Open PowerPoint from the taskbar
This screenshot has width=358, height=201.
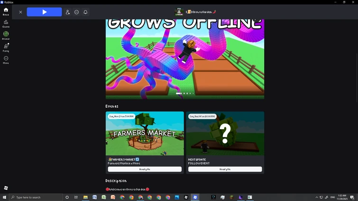click(113, 197)
